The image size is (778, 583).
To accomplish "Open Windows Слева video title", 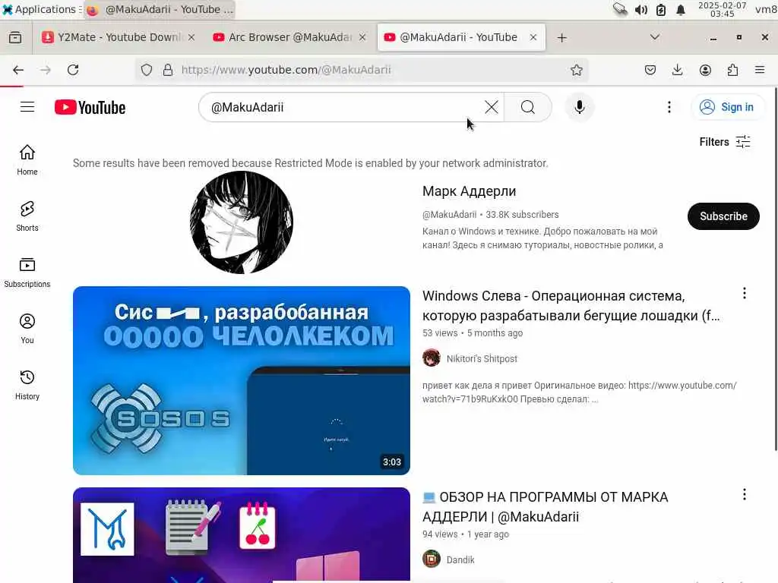I will pos(571,306).
